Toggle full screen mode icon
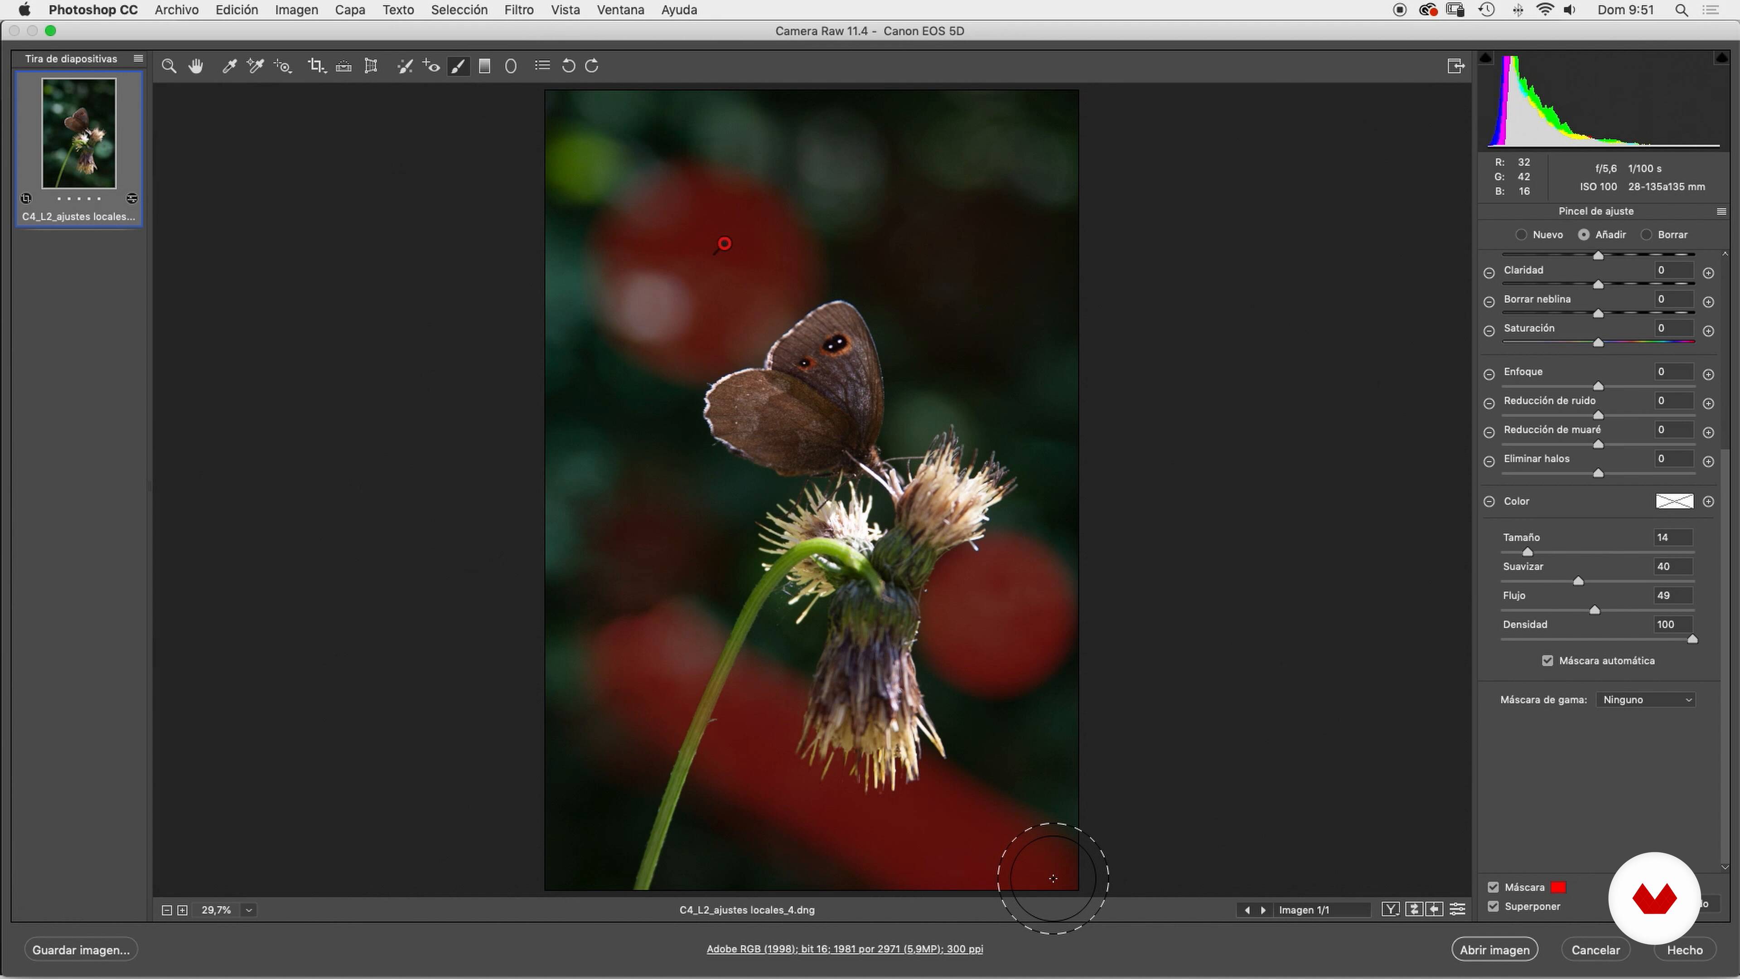 (1455, 66)
